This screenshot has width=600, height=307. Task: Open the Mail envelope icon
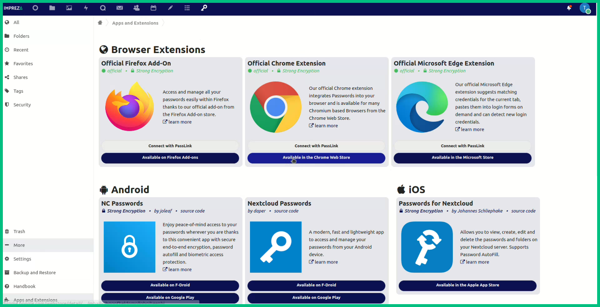[x=120, y=8]
